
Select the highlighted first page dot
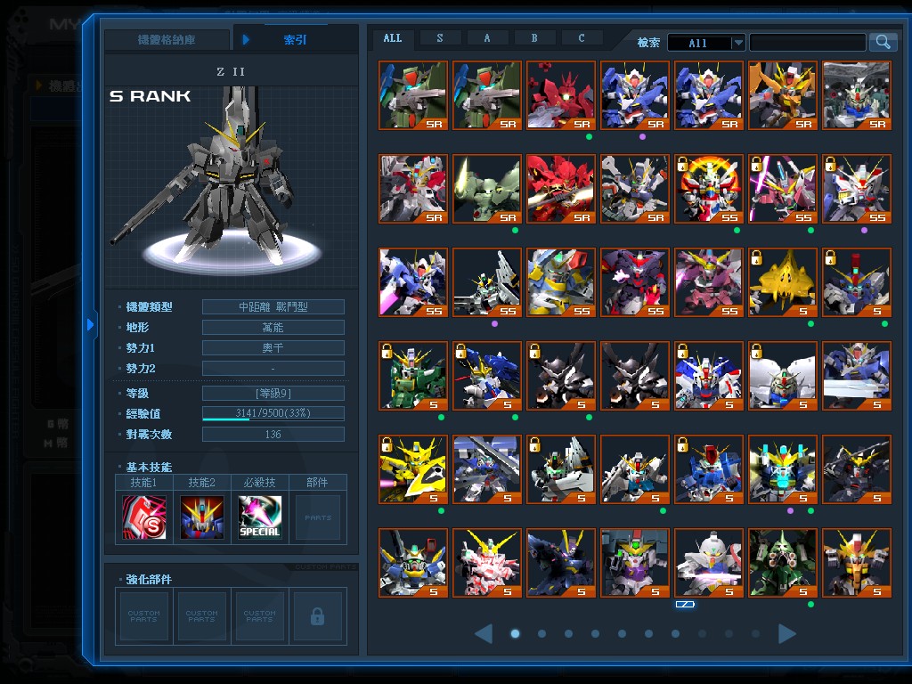pos(515,633)
